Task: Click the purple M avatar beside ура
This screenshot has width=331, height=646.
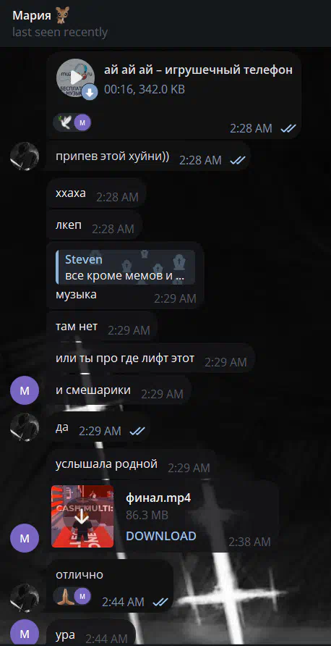Action: coord(25,633)
